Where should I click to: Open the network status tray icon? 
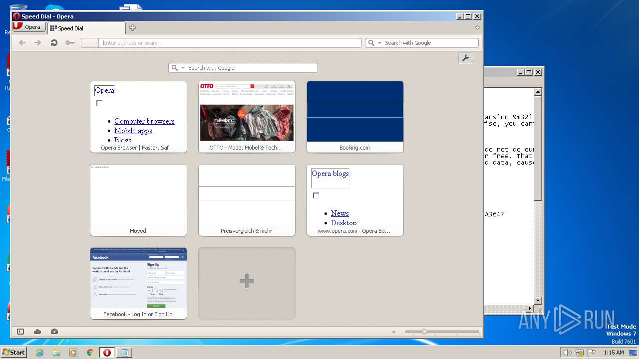point(580,353)
